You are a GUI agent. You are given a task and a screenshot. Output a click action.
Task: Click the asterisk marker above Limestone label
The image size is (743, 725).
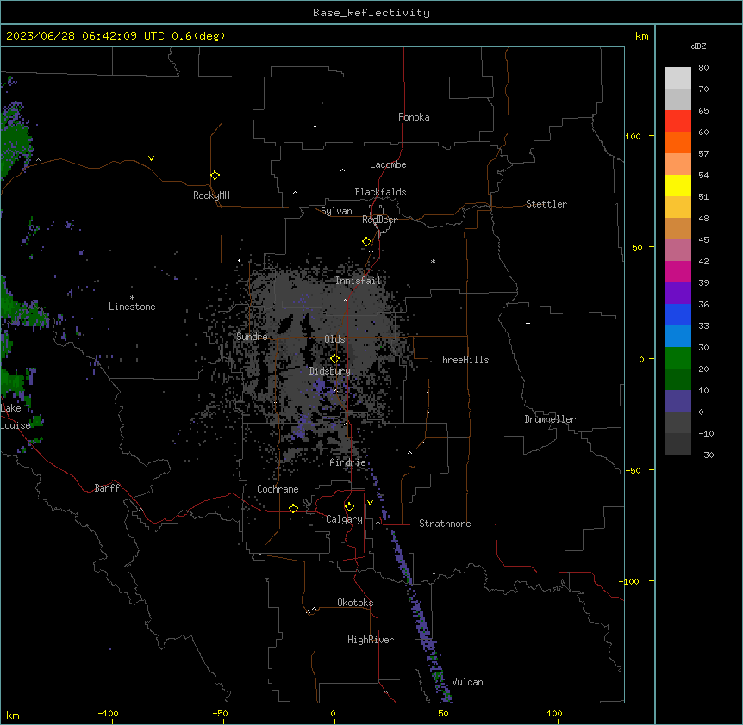pos(132,298)
